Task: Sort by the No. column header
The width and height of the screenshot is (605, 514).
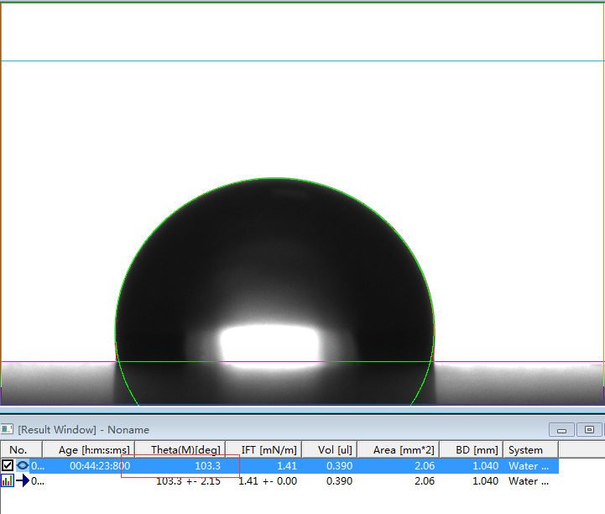Action: [x=18, y=450]
